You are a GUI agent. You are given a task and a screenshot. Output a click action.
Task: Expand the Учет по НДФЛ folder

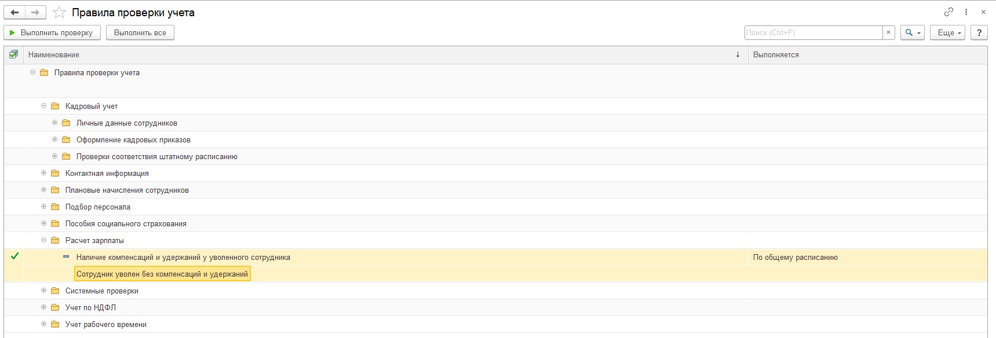pos(43,307)
